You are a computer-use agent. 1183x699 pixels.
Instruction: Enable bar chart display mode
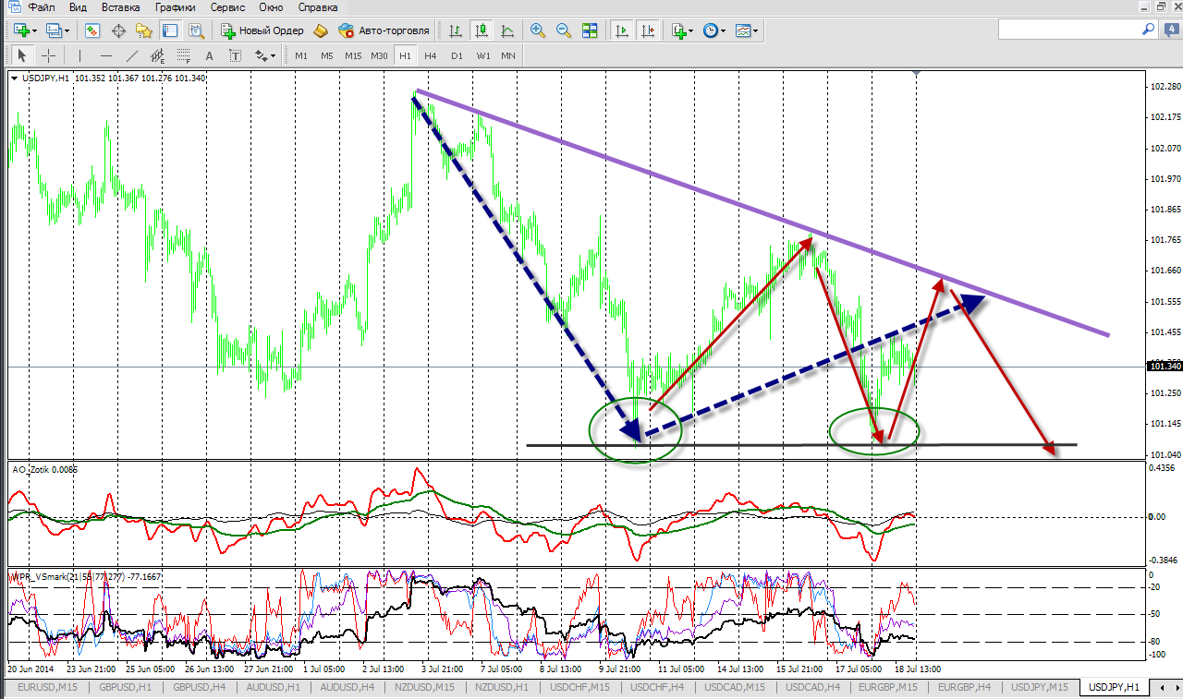click(x=455, y=30)
